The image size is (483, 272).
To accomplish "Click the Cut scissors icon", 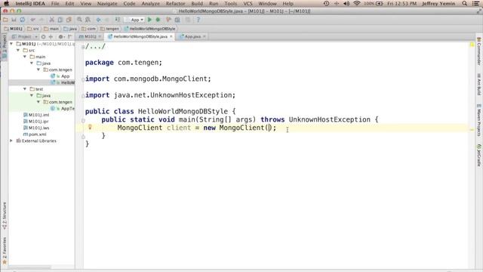I will (52, 20).
